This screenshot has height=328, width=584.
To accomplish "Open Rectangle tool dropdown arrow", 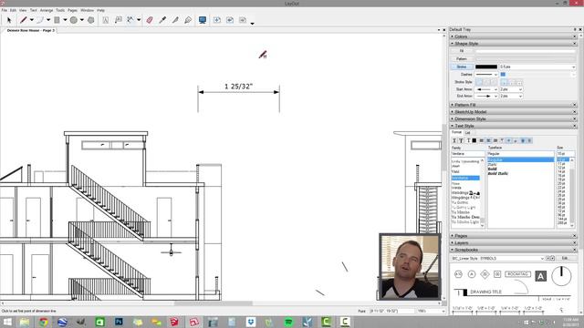I will 65,20.
